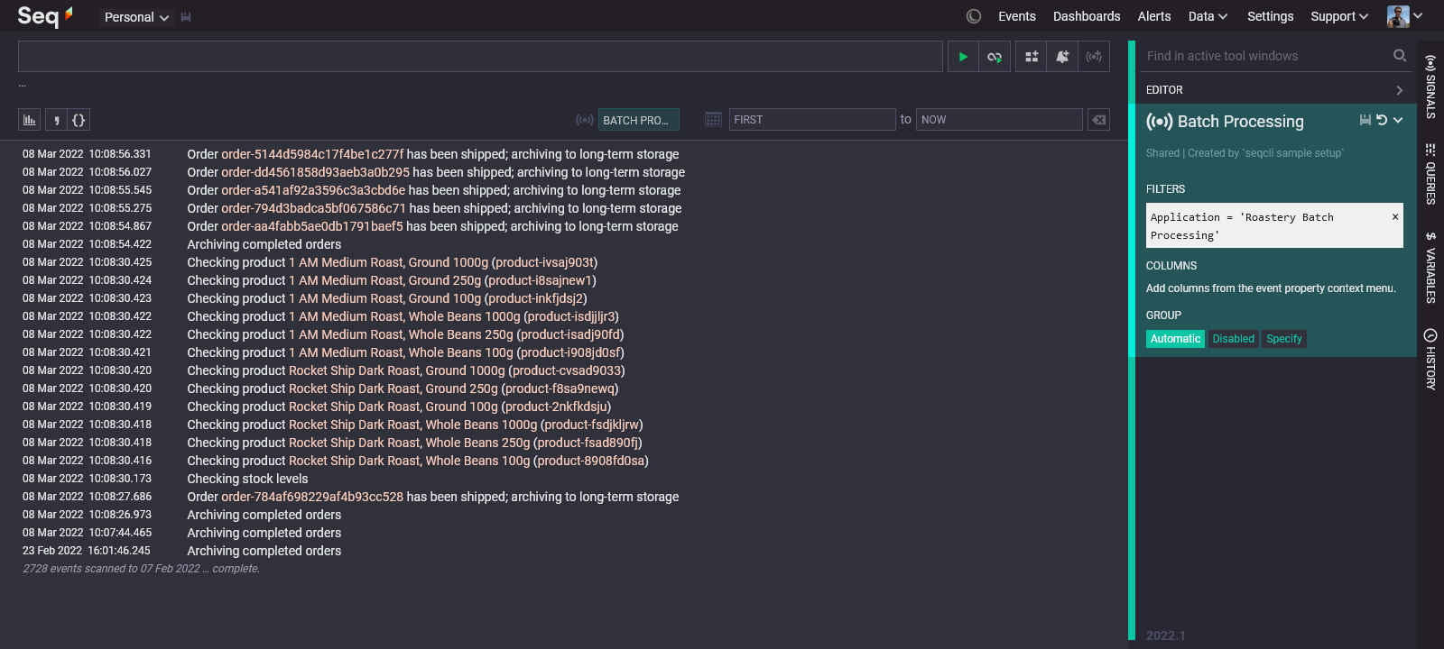Click the quote text search mode icon
Screen dimensions: 1444x649
pos(56,120)
